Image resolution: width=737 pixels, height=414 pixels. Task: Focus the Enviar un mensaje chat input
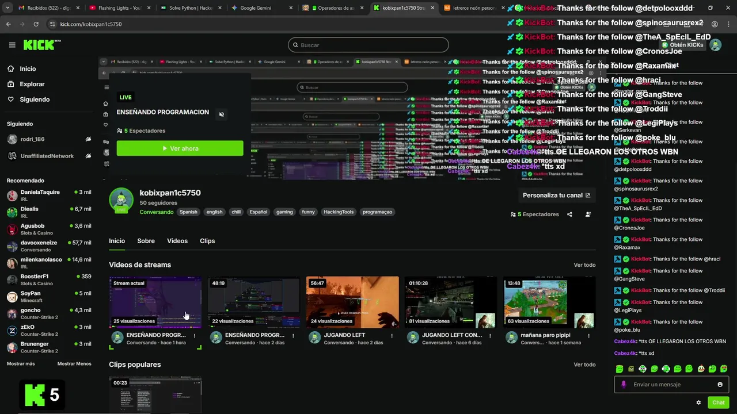pos(671,385)
